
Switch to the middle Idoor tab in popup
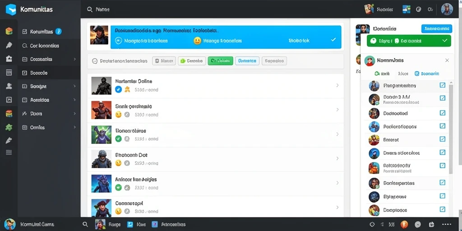403,74
